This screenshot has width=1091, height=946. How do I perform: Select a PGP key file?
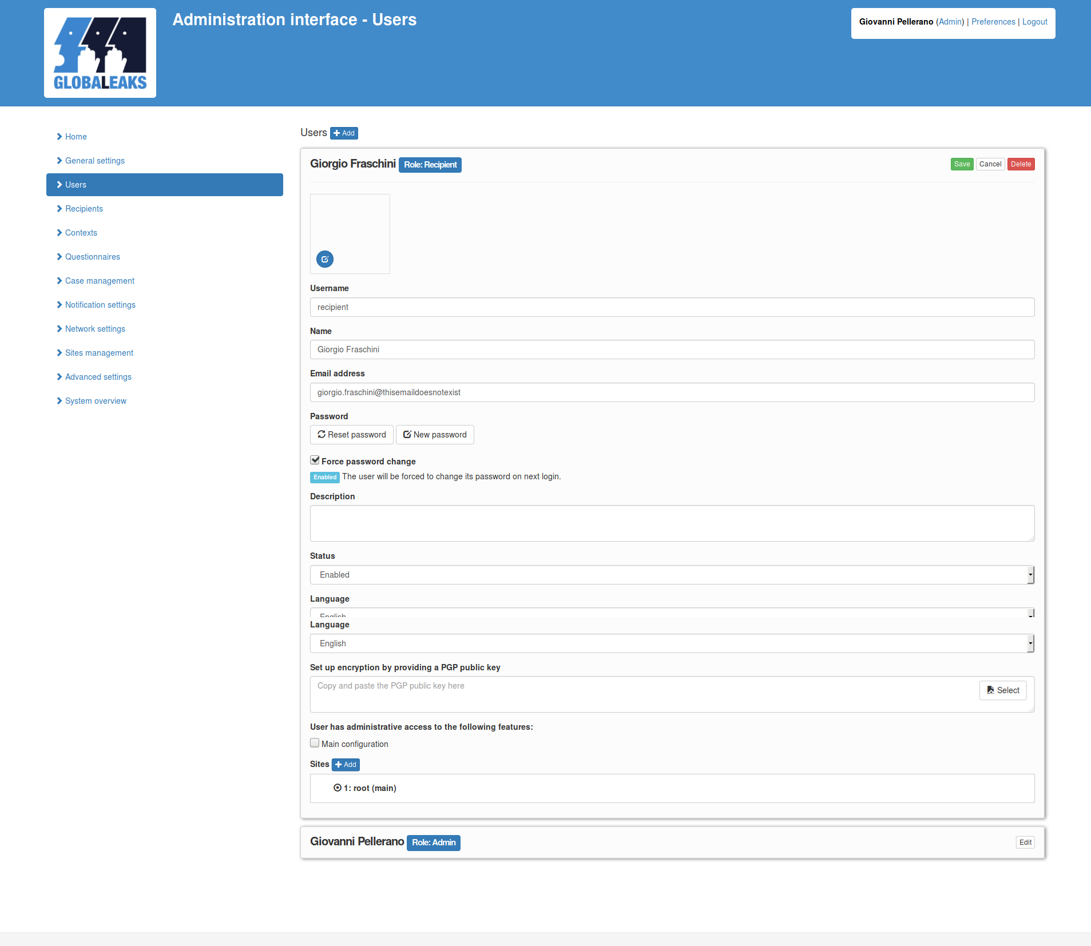coord(1003,690)
